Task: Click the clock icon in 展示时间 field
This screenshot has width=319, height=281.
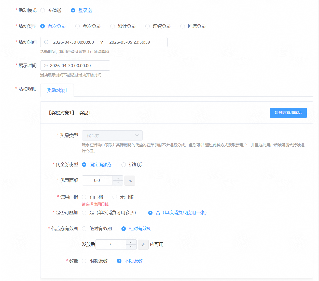Action: pos(46,66)
